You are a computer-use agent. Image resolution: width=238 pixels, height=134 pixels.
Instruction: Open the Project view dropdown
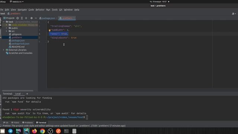[x=9, y=18]
